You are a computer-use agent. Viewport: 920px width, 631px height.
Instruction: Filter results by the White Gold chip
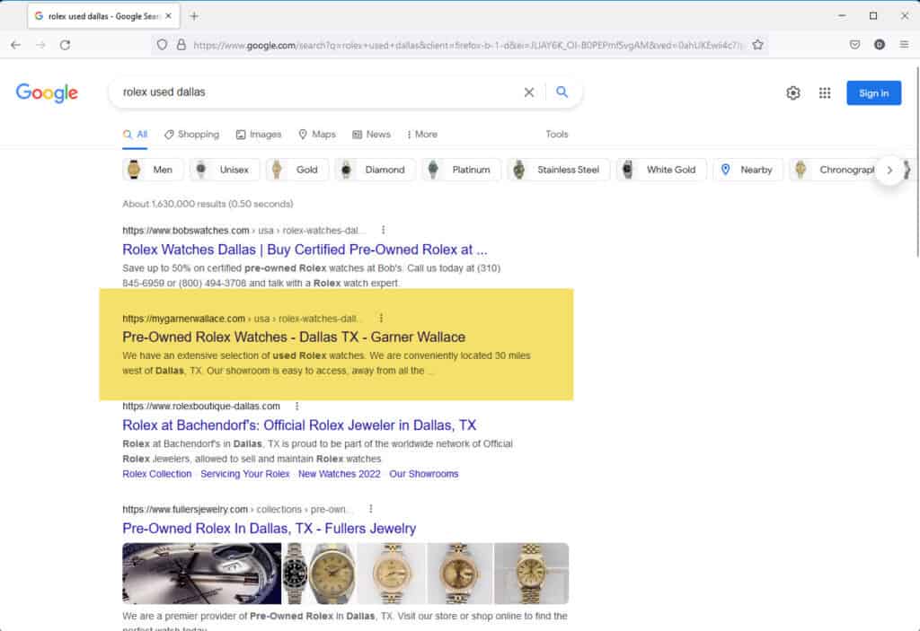(x=661, y=170)
